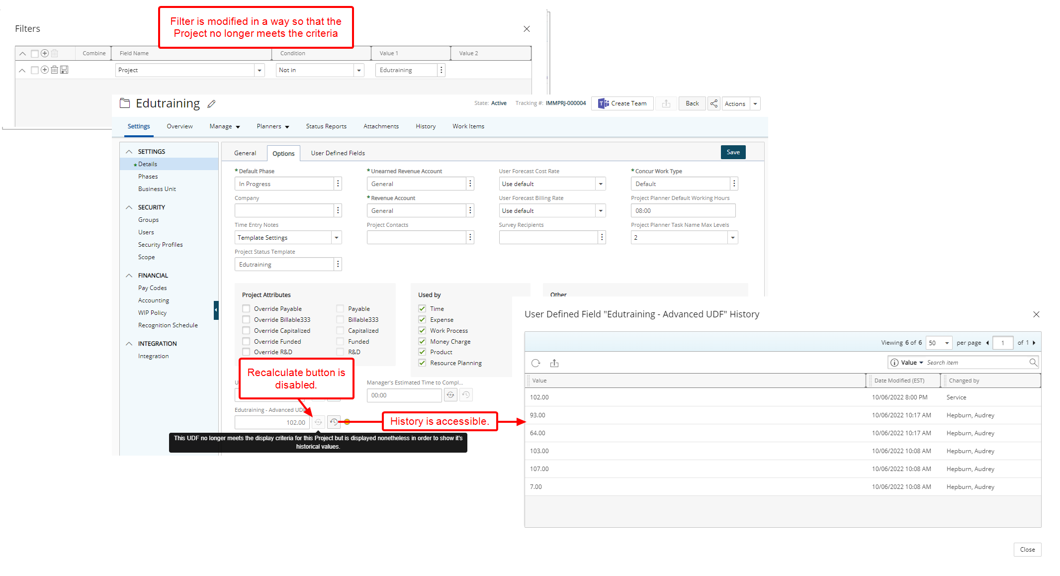Click the Project Planner Default Working Hours field
This screenshot has width=1060, height=576.
(683, 210)
